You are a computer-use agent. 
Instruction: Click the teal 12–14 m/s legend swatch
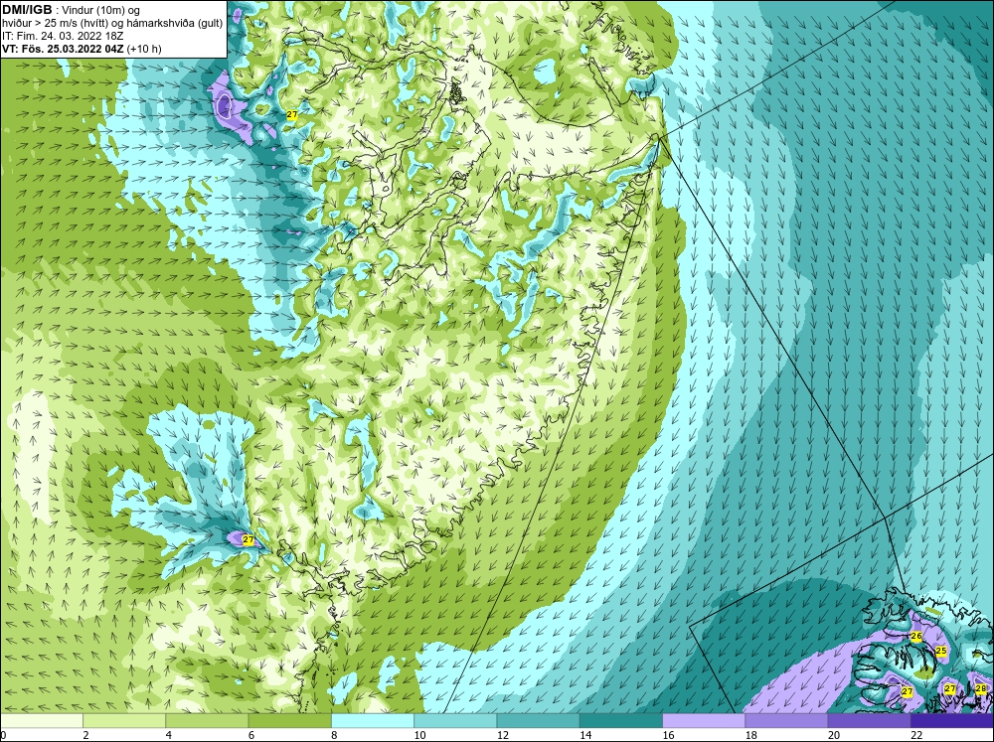(538, 720)
